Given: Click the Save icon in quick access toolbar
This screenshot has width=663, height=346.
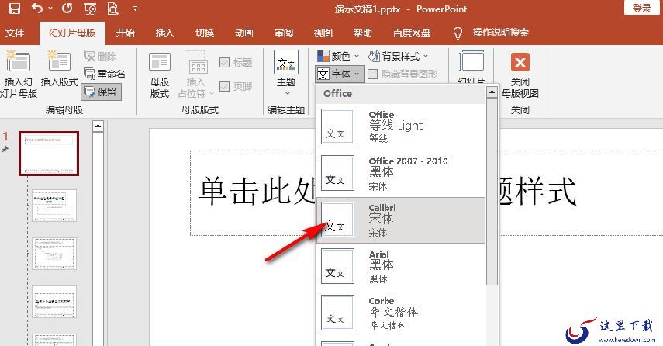Looking at the screenshot, I should coord(15,9).
